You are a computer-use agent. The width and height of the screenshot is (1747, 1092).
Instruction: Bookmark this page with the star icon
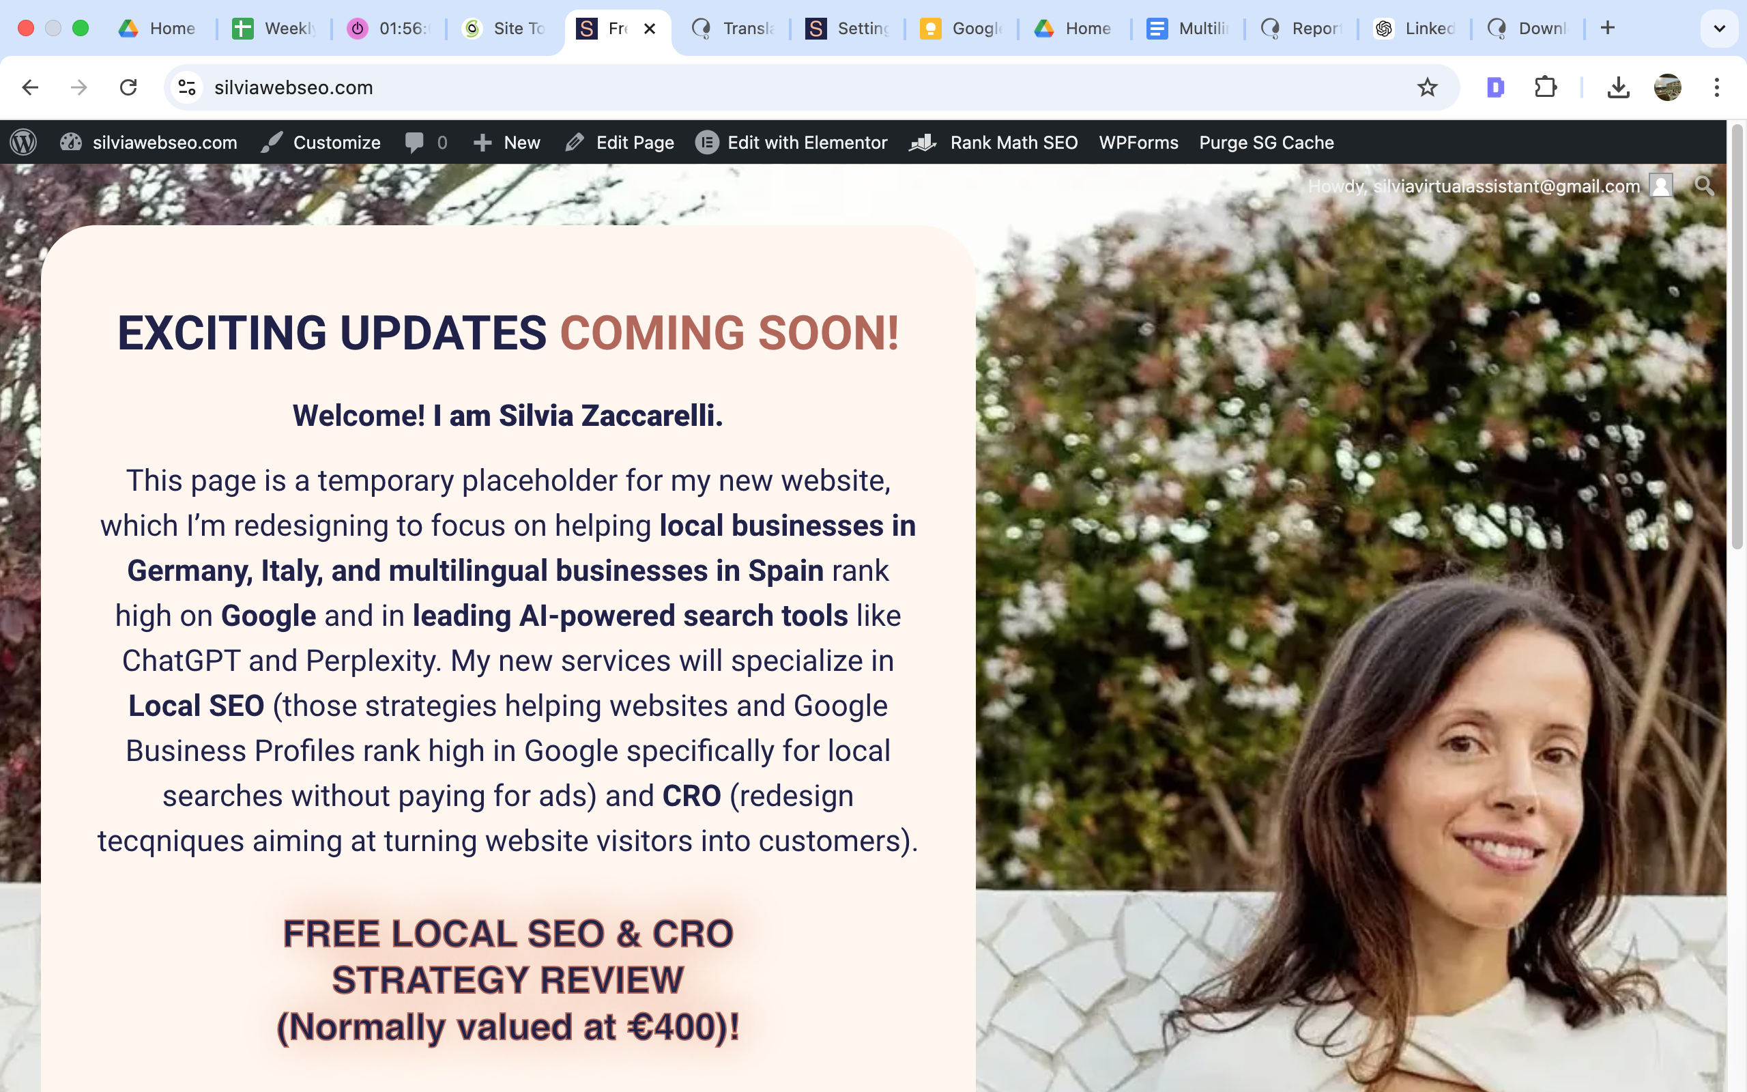pos(1427,87)
